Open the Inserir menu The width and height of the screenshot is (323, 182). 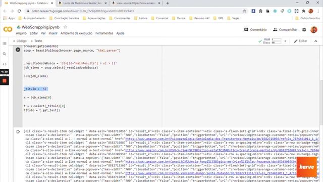(53, 33)
